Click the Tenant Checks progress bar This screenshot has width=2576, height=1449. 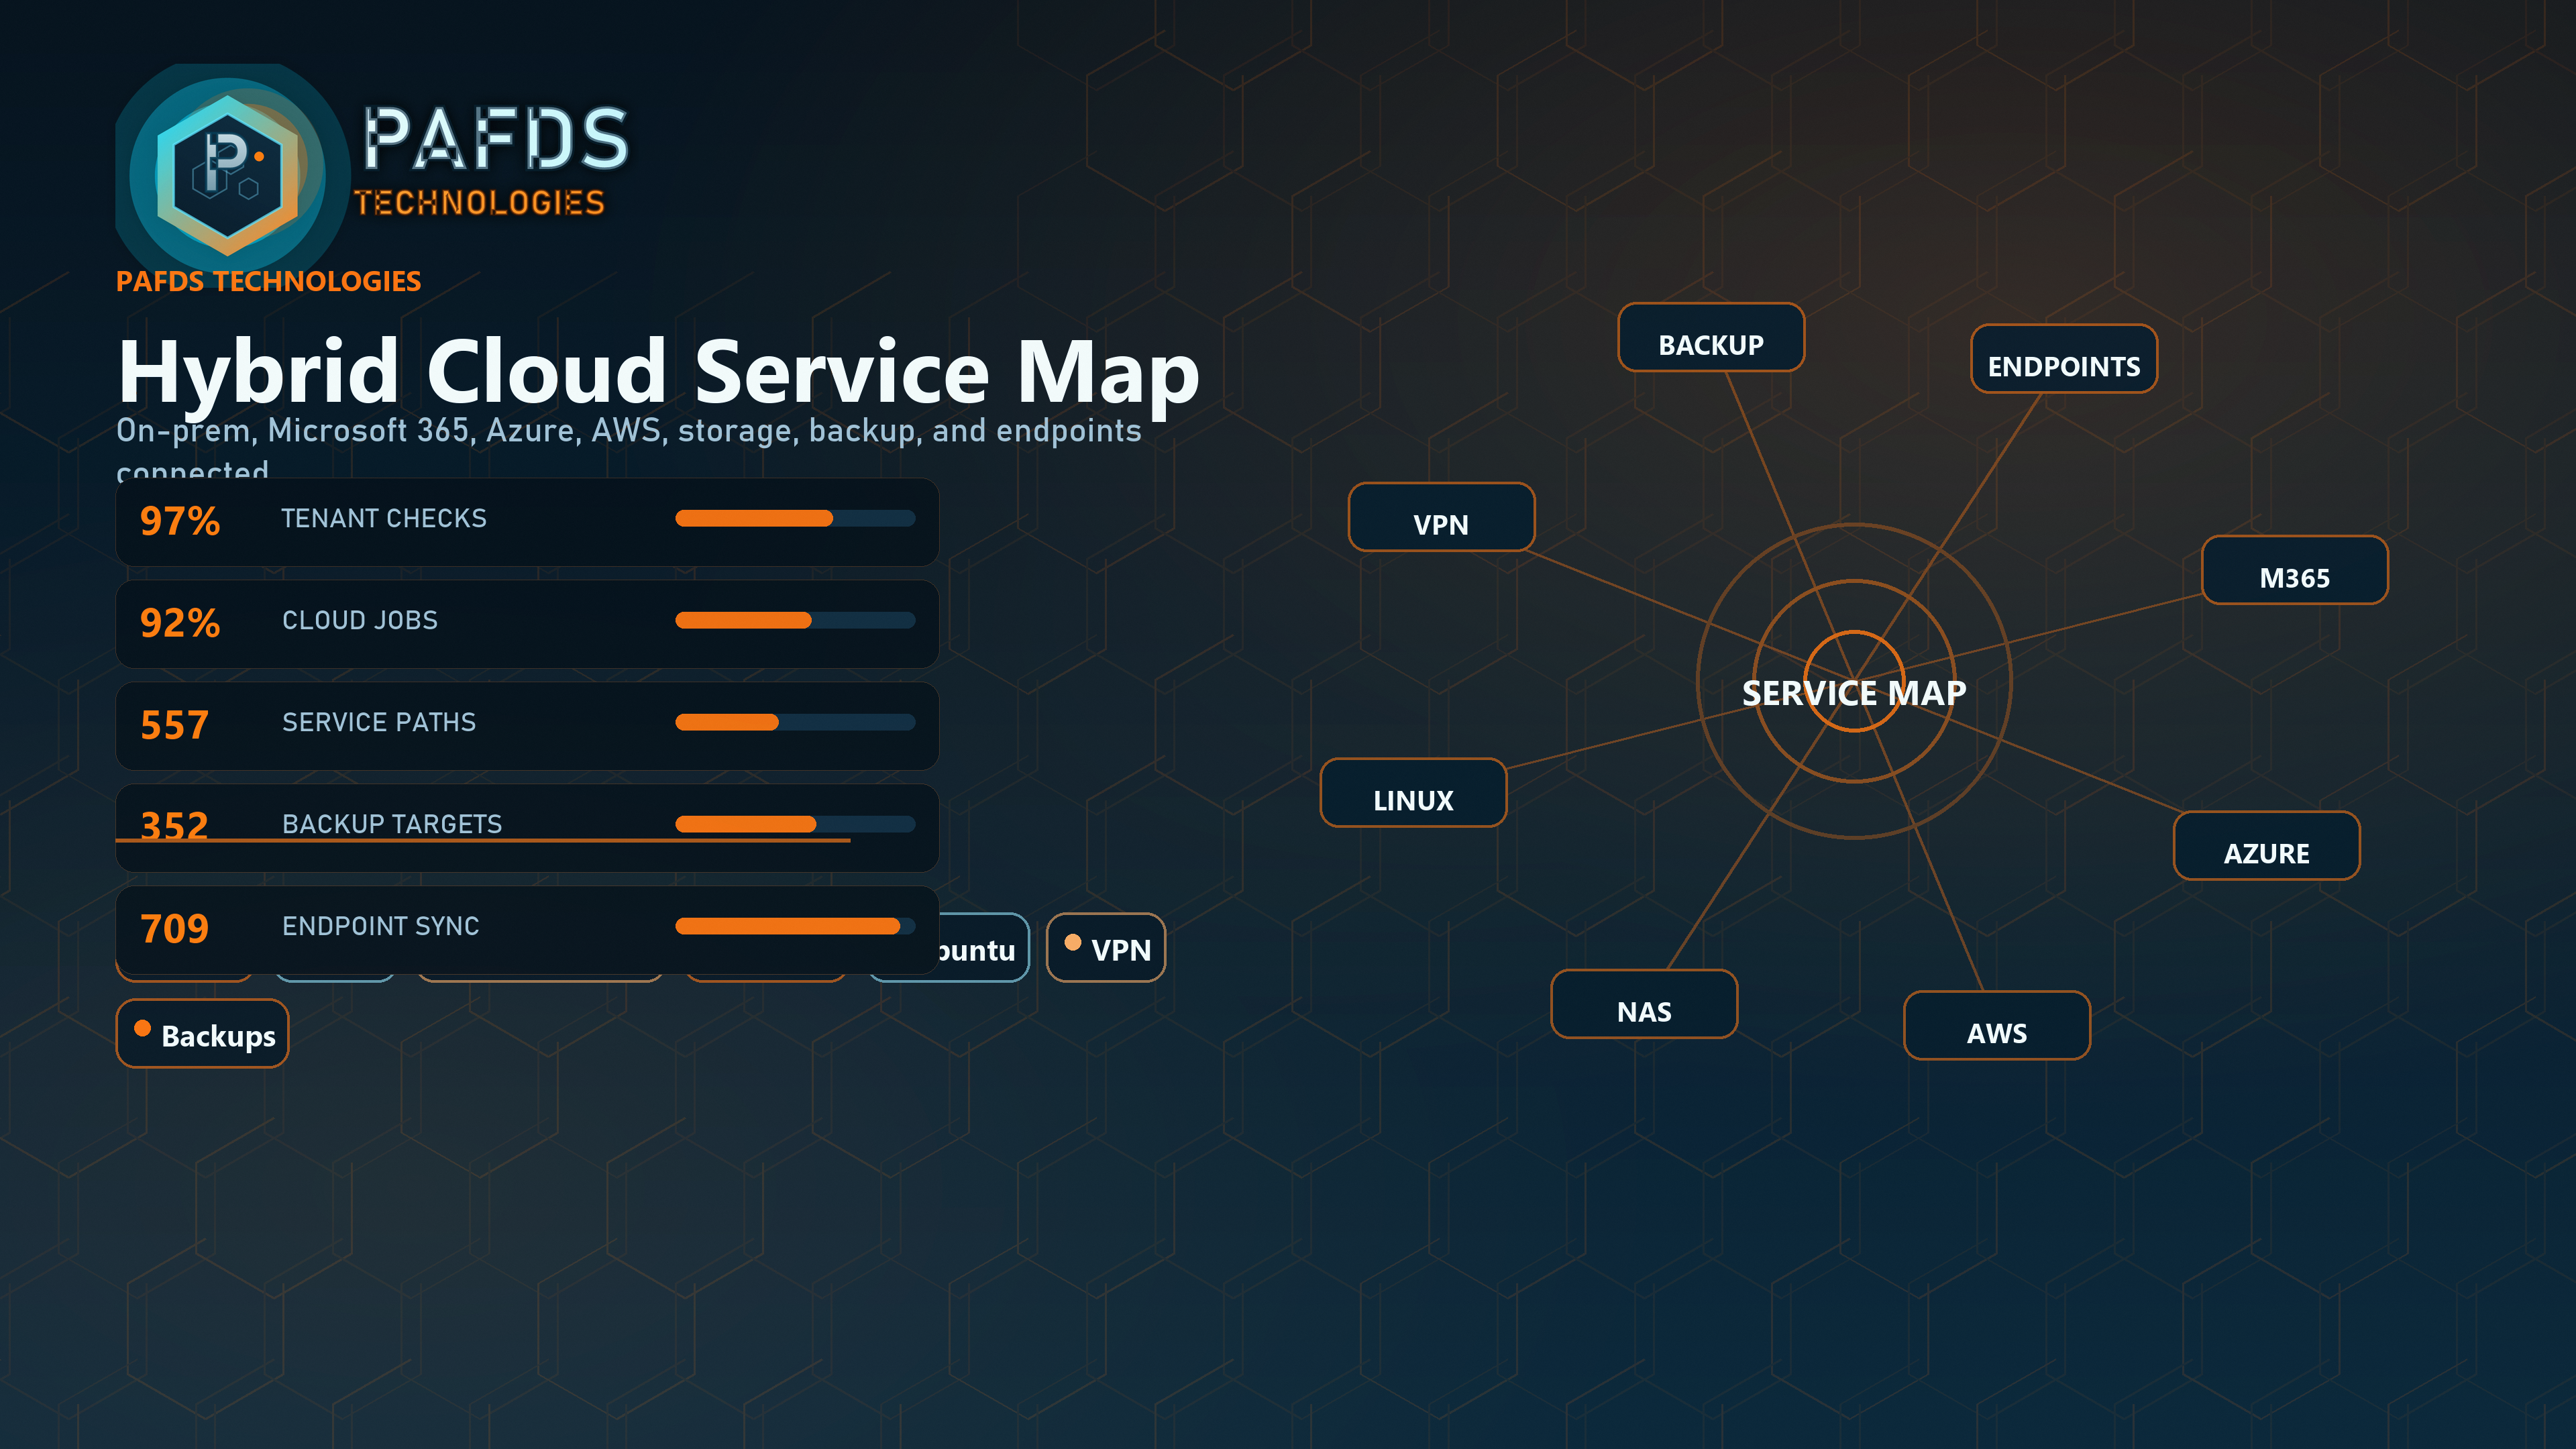pos(795,518)
